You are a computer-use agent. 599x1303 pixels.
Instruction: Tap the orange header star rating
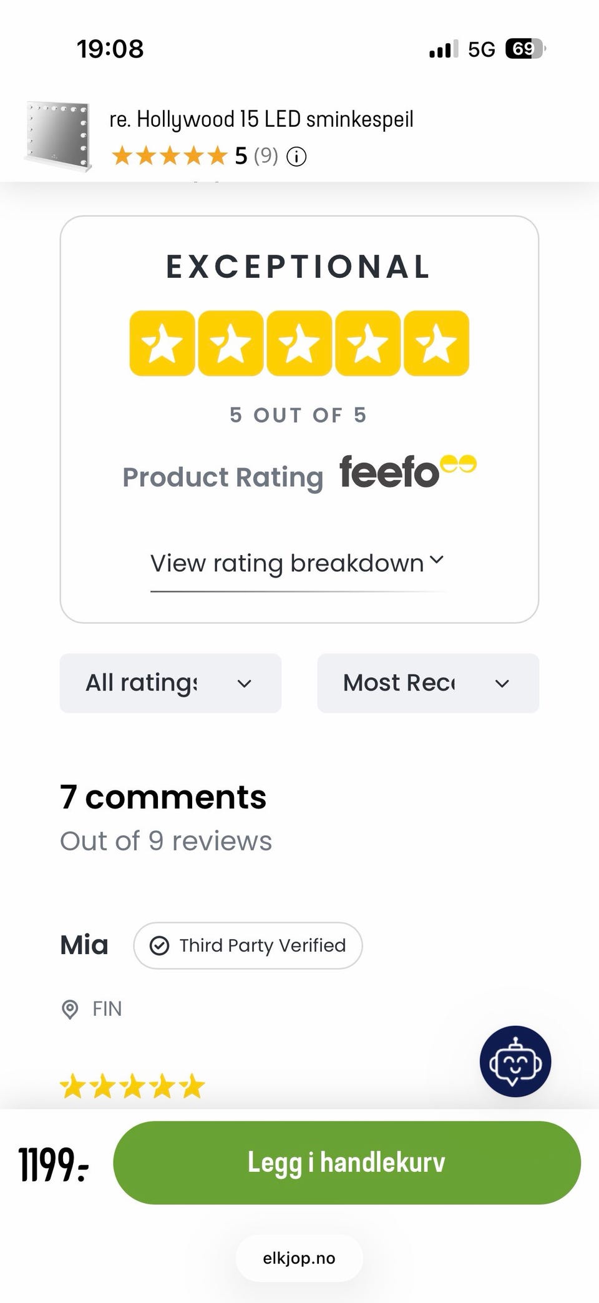tap(168, 156)
